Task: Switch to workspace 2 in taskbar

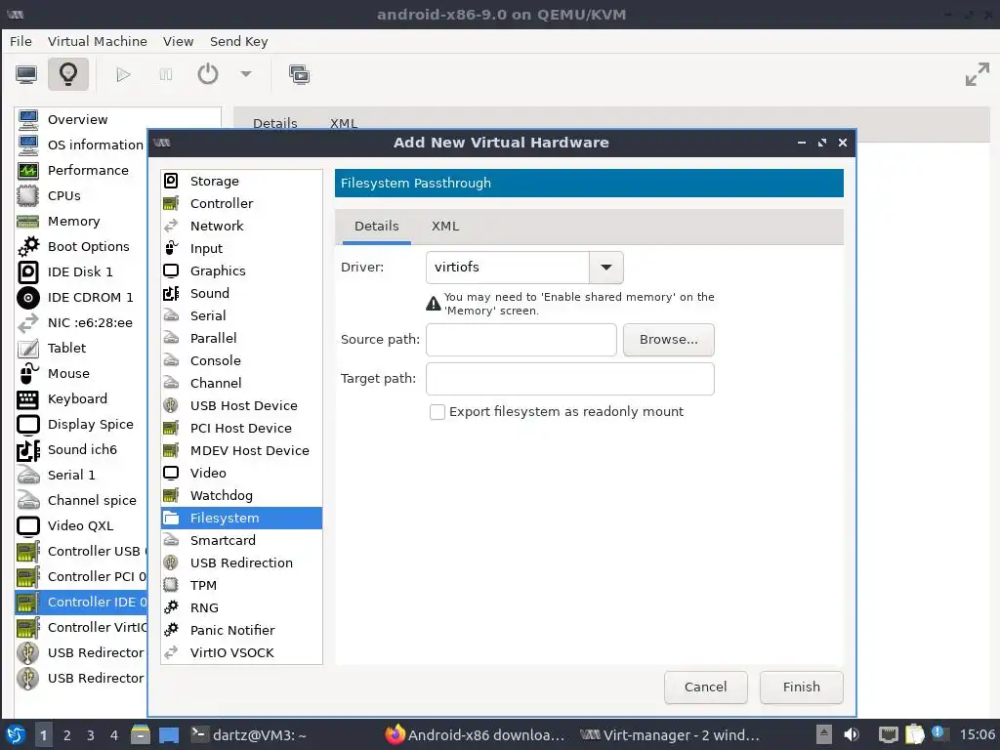Action: point(67,735)
